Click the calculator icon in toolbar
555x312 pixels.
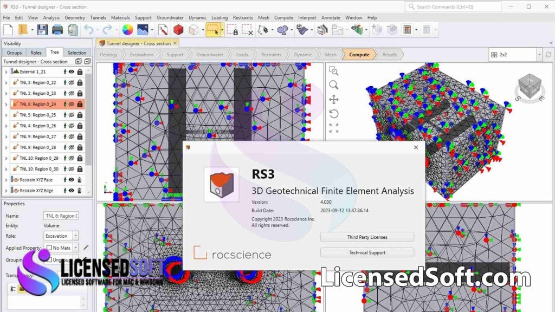[x=407, y=30]
